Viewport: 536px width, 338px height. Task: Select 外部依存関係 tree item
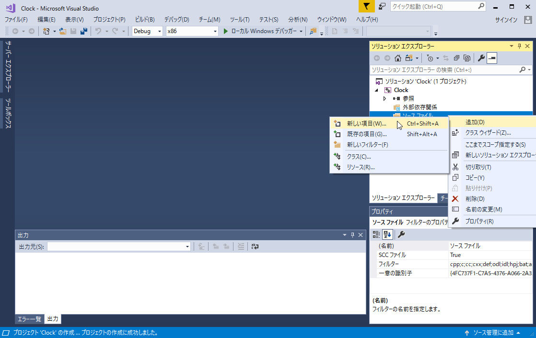tap(419, 107)
